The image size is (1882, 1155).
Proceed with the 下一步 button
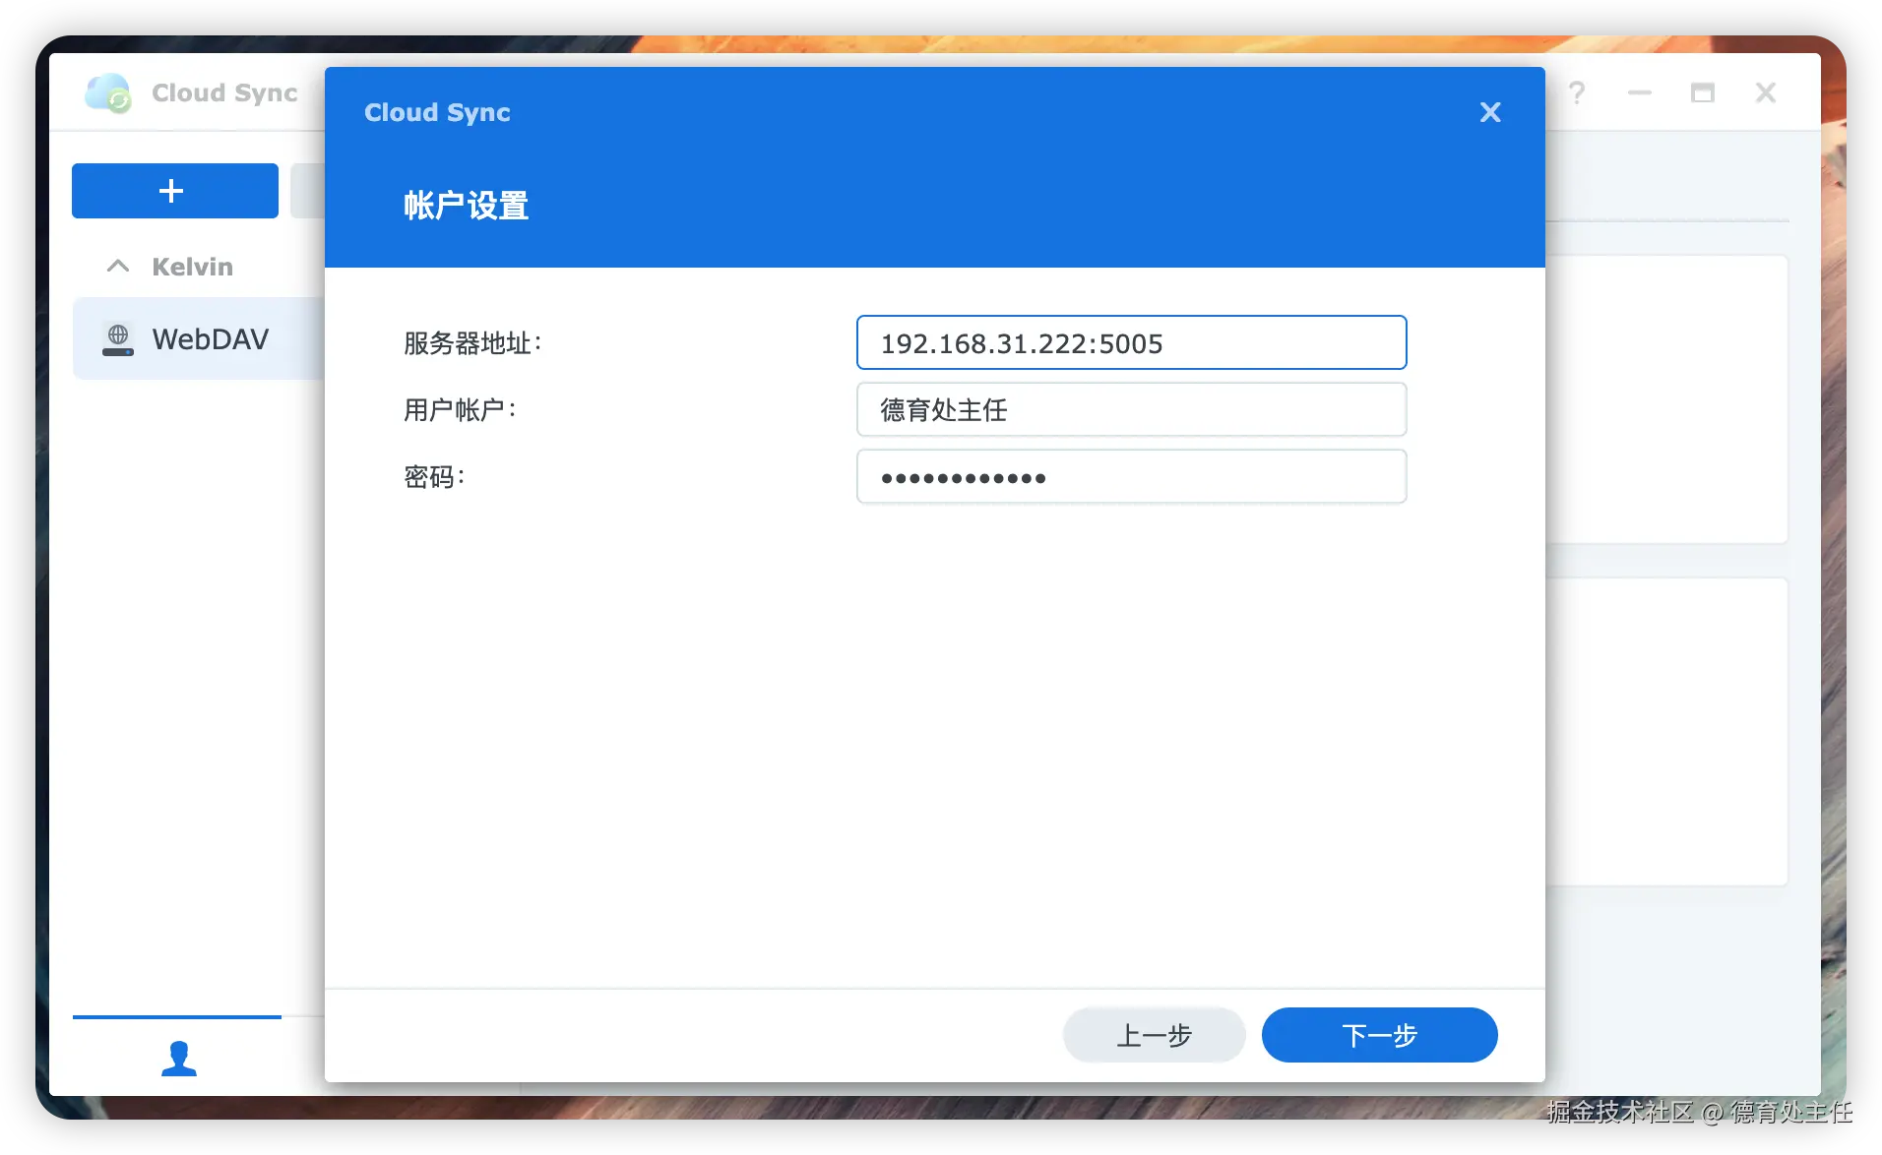point(1379,1035)
